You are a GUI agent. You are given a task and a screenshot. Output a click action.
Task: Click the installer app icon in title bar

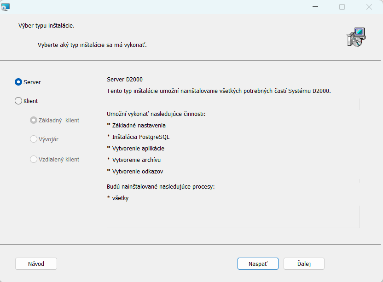pyautogui.click(x=6, y=7)
